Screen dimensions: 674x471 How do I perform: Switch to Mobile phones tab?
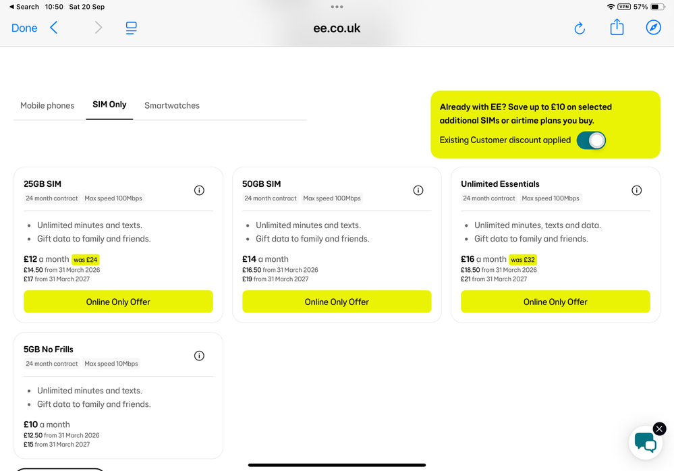click(x=47, y=106)
